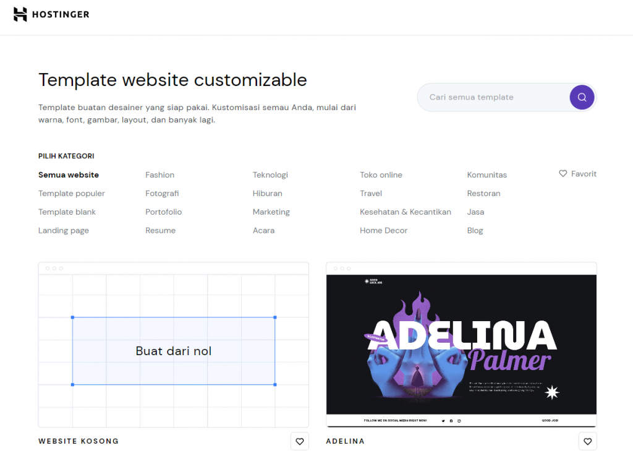Viewport: 633px width, 456px height.
Task: Browse the Blog category
Action: [475, 231]
